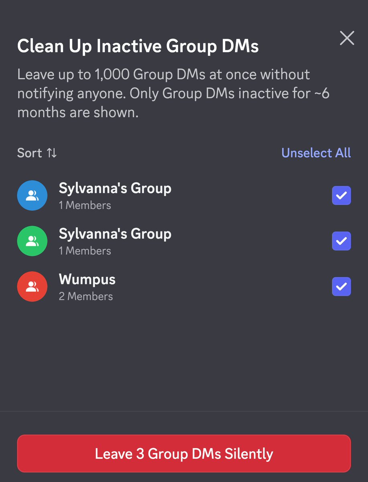Click the green Sylvanna's Group avatar icon

32,241
